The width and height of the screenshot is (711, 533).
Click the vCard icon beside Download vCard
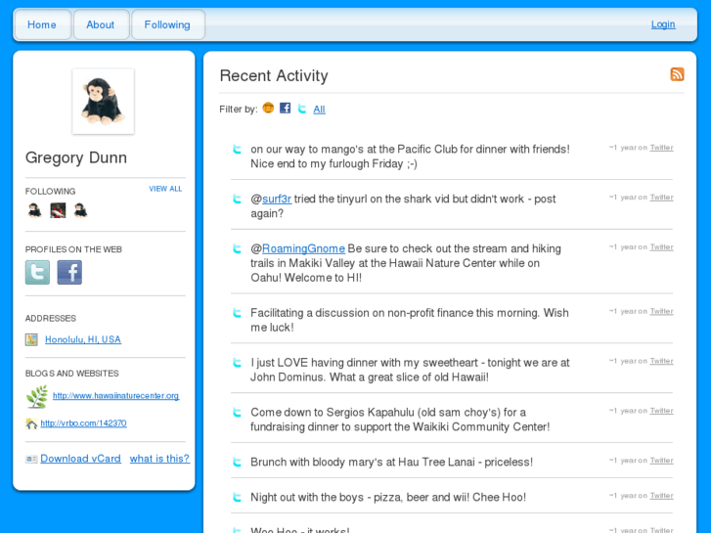pos(31,459)
